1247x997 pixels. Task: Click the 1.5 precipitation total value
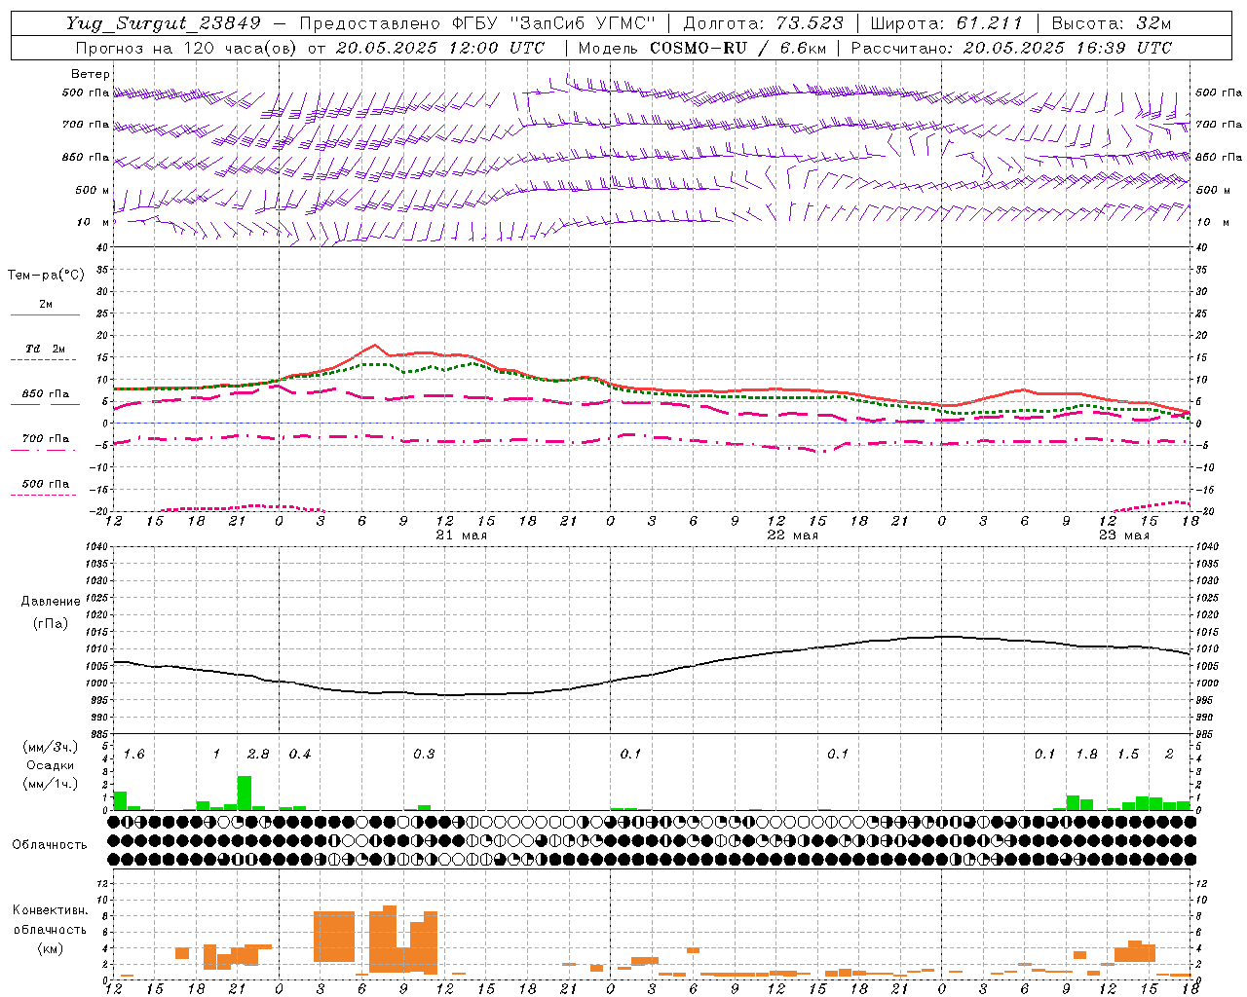click(1128, 755)
